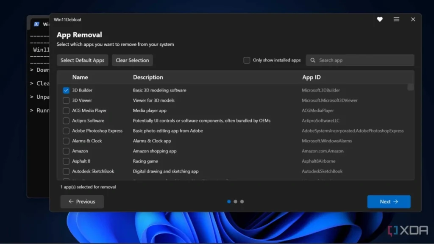This screenshot has width=434, height=244.
Task: Clear Selection of chosen apps
Action: coord(132,60)
